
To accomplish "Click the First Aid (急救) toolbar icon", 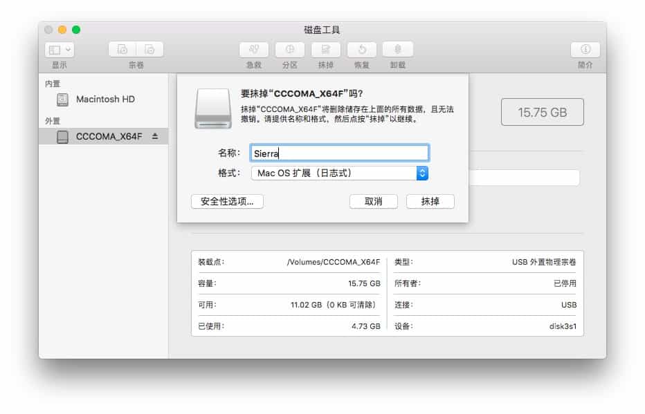I will pyautogui.click(x=254, y=50).
